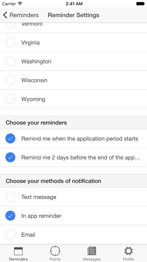Open the Reminders calendar tab icon
The width and height of the screenshot is (147, 262).
click(18, 251)
